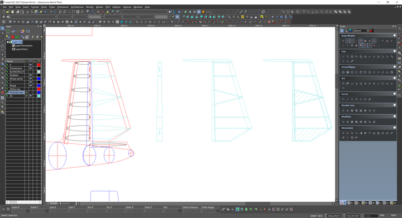
Task: Select the first Arc tool icon
Action: click(x=343, y=84)
